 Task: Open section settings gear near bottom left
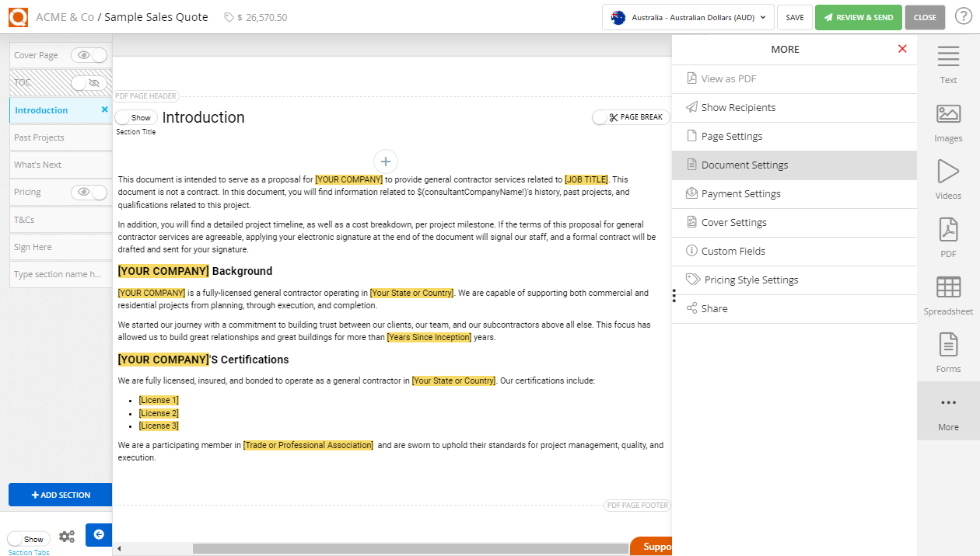click(x=67, y=536)
